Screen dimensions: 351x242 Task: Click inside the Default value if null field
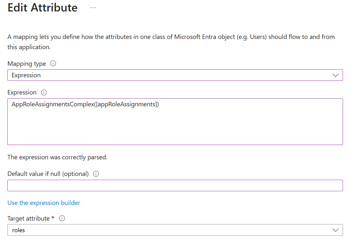click(x=175, y=185)
